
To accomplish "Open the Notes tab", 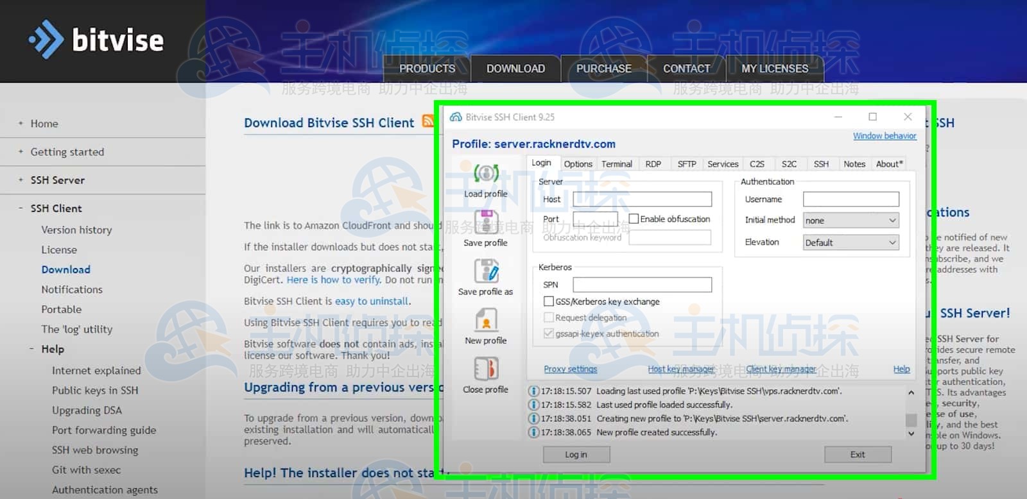I will click(854, 164).
